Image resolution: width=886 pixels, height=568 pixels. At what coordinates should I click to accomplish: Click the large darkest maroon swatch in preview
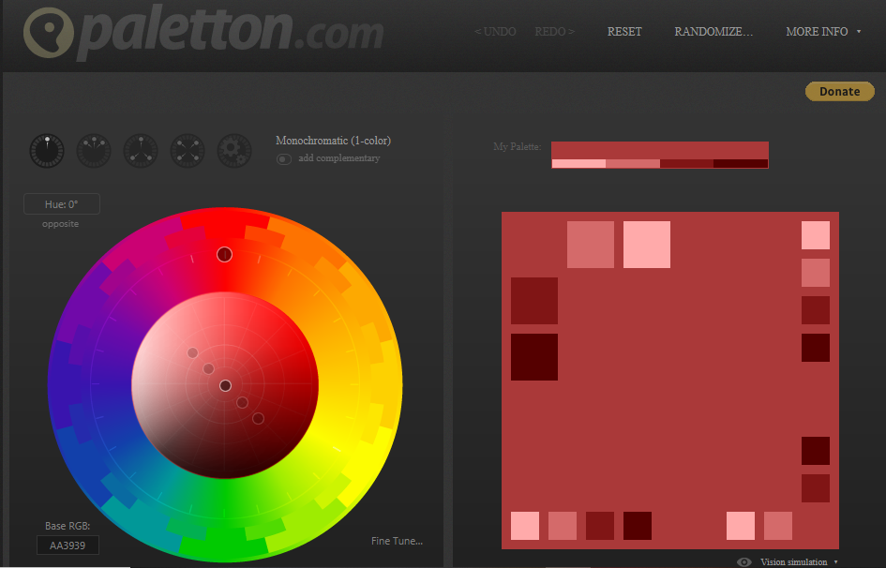tap(534, 357)
